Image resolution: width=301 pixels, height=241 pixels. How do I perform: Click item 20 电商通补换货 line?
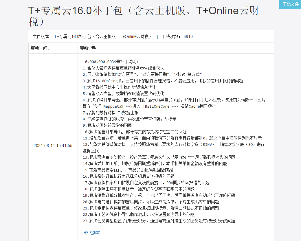(151, 201)
